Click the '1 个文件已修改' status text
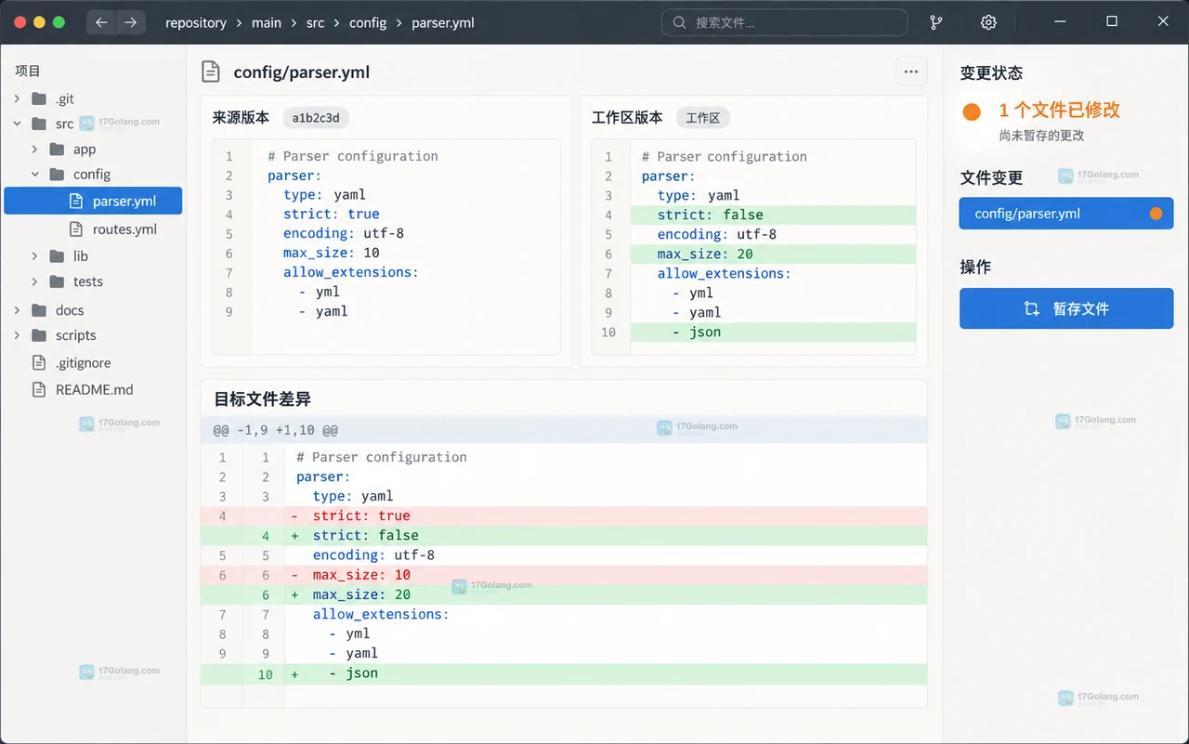The image size is (1189, 744). tap(1059, 110)
